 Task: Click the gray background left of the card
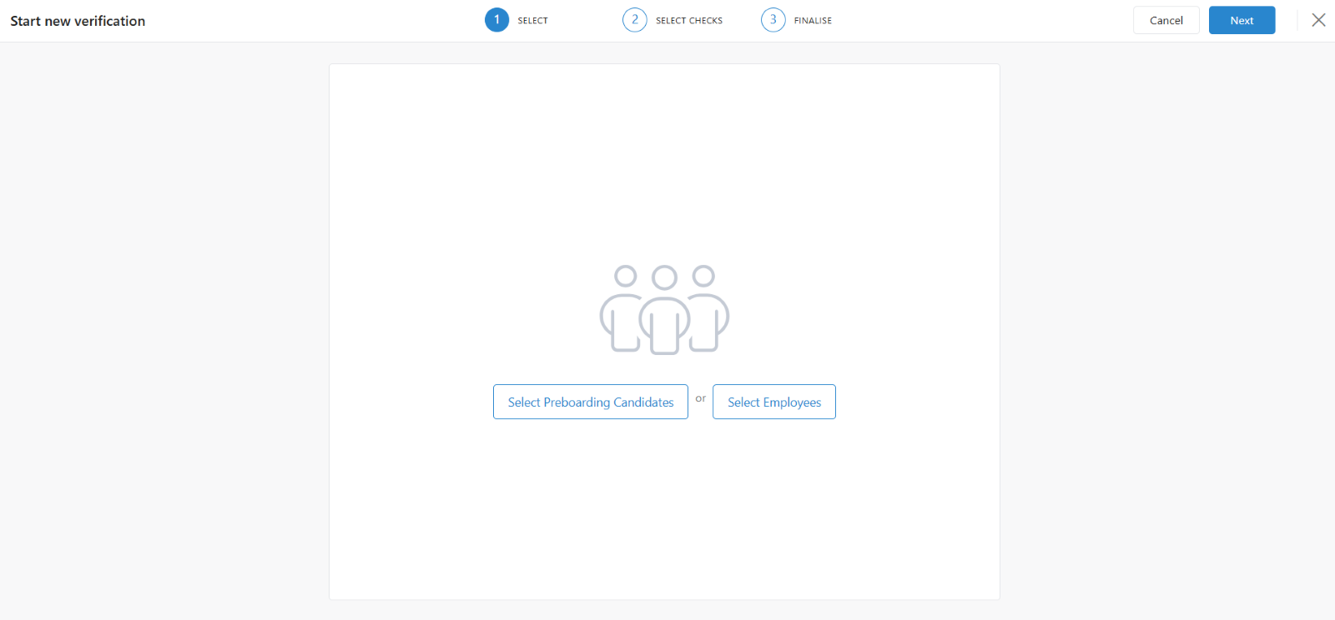tap(167, 333)
